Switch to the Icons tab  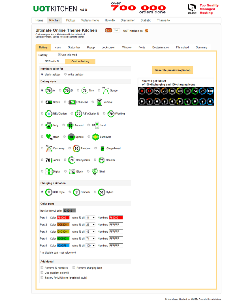(x=57, y=47)
